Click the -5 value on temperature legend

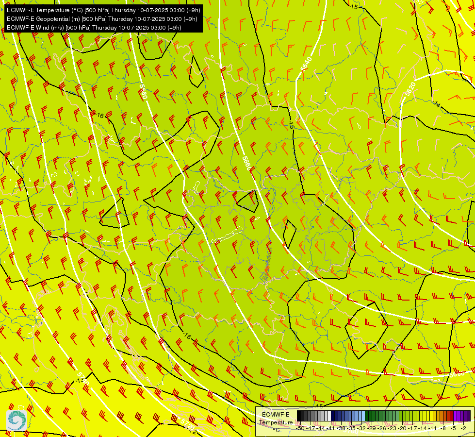[x=454, y=429]
